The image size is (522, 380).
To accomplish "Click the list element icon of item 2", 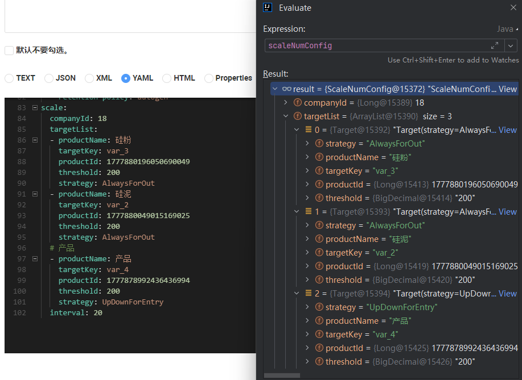I will pyautogui.click(x=309, y=293).
